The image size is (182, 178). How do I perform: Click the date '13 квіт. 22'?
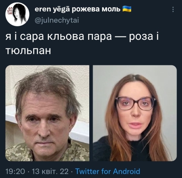click(x=50, y=172)
